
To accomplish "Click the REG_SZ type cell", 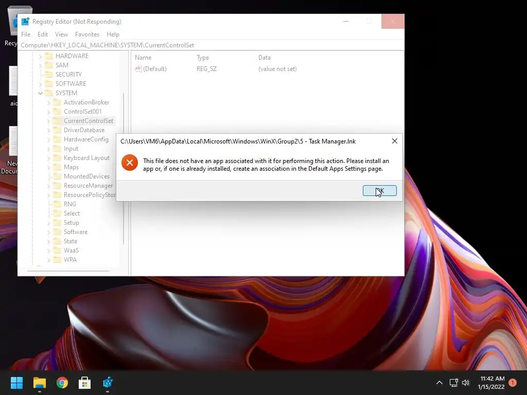I will tap(207, 69).
